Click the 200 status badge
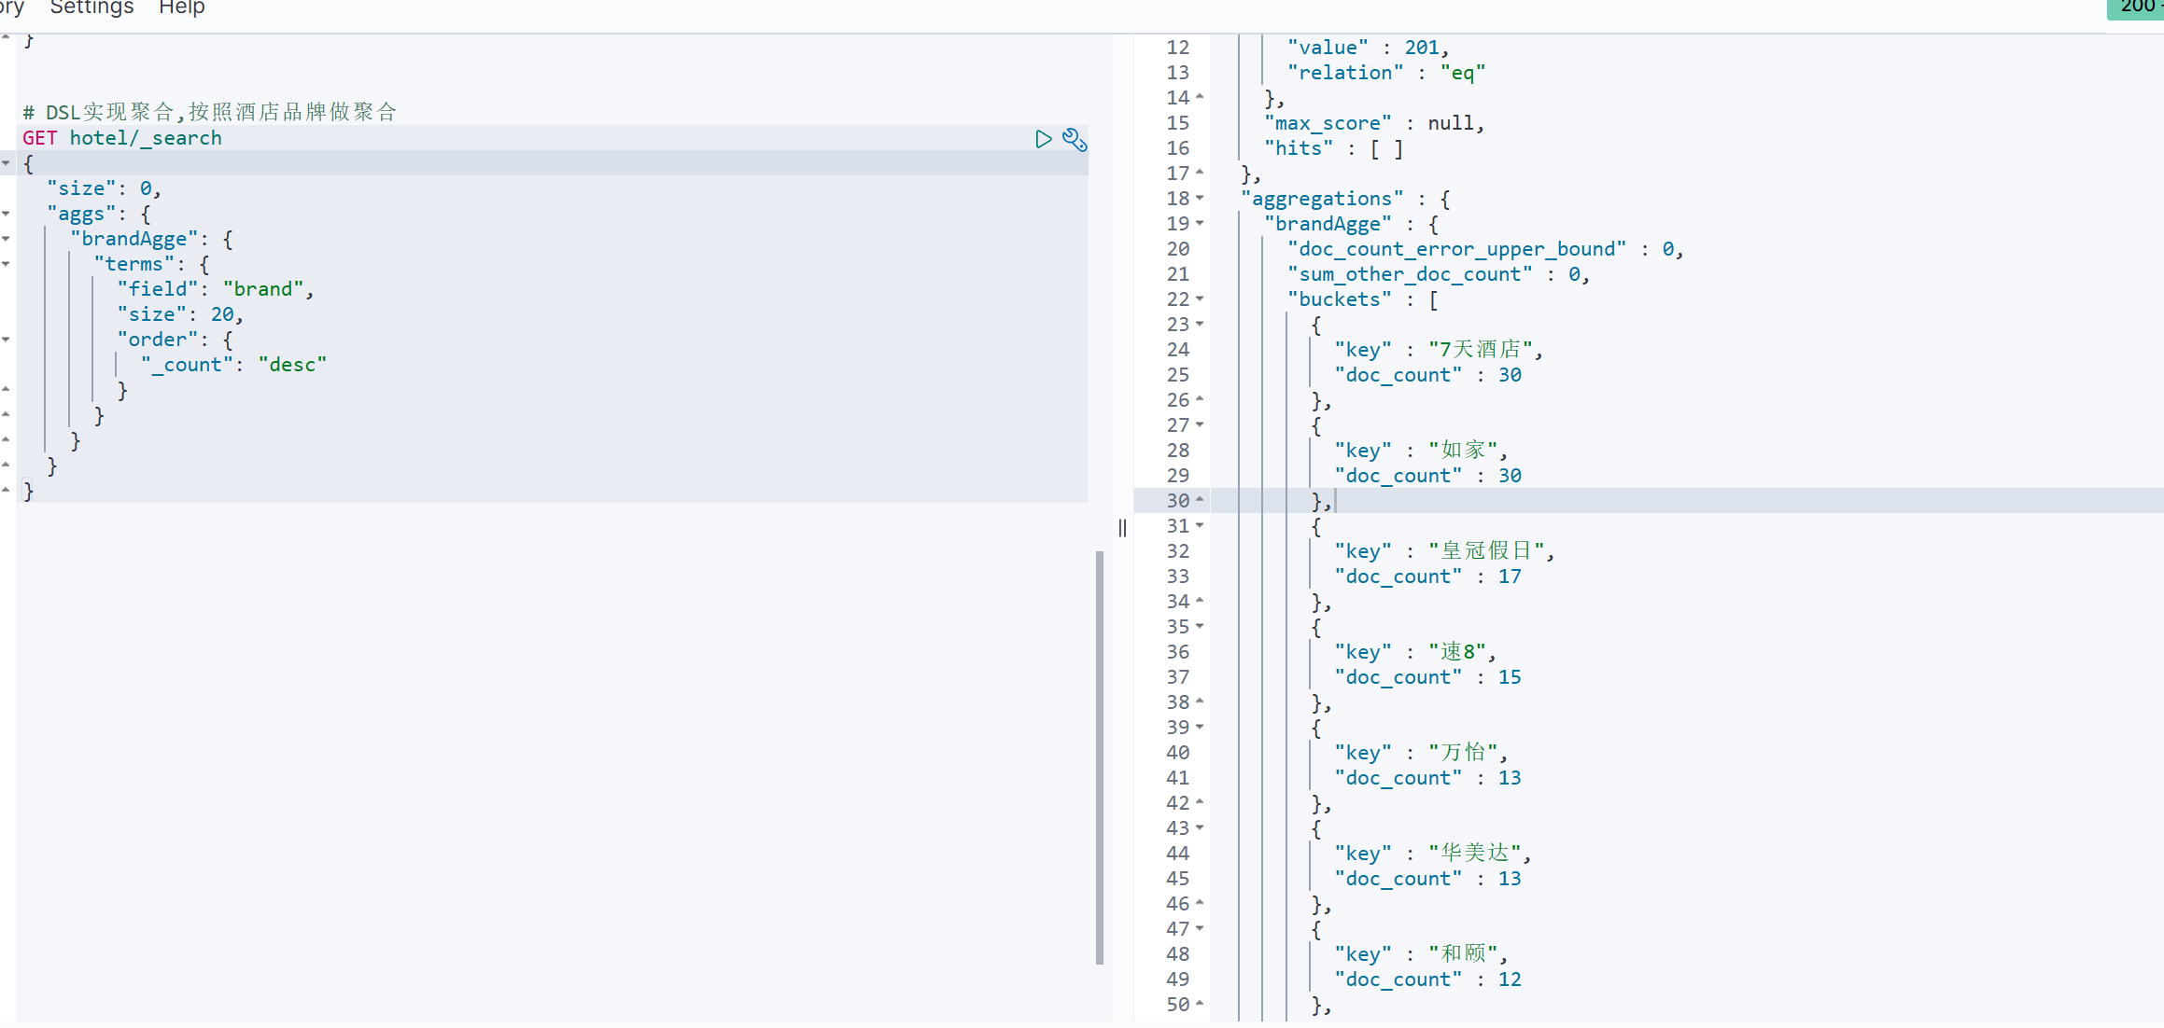This screenshot has height=1028, width=2164. click(x=2136, y=7)
